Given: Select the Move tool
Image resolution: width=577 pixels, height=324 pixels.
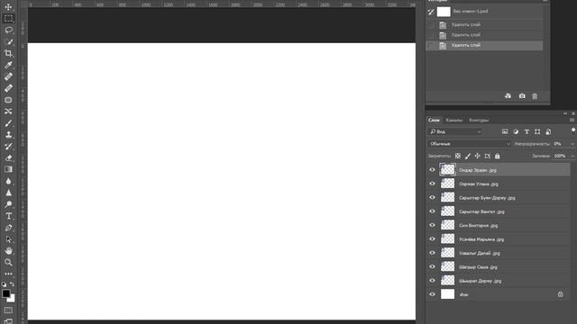Looking at the screenshot, I should 8,7.
